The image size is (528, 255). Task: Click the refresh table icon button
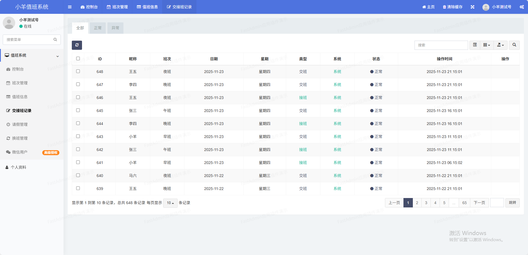point(77,45)
